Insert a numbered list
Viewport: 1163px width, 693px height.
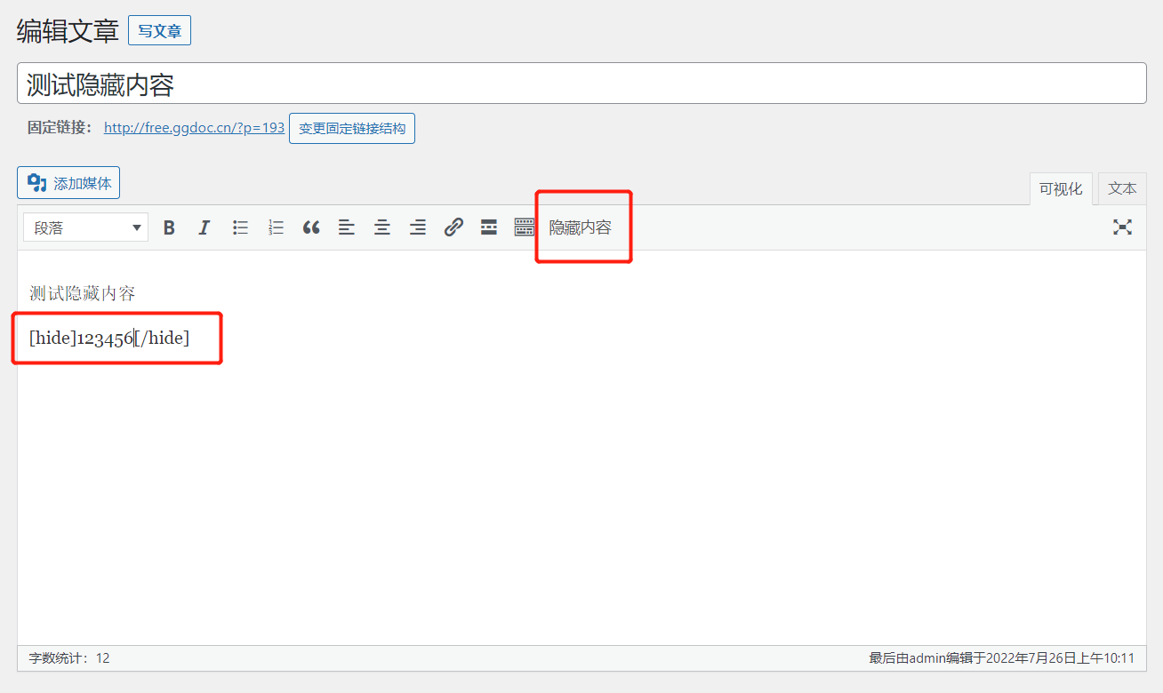(276, 227)
